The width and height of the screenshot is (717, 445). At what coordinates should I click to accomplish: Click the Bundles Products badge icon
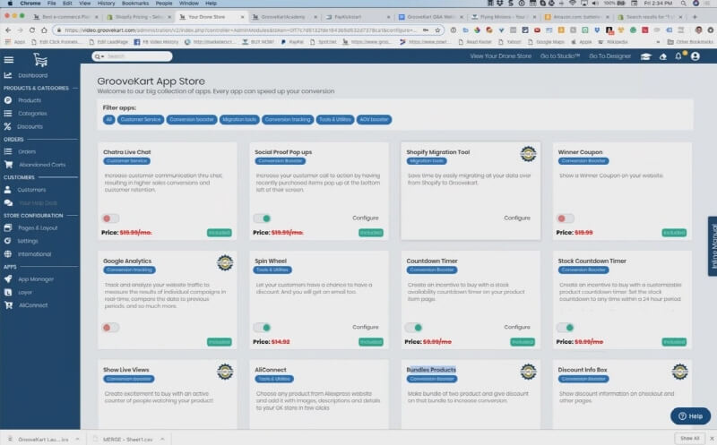[528, 372]
